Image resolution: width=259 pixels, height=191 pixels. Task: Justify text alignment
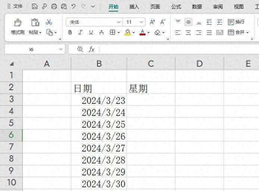[209, 32]
